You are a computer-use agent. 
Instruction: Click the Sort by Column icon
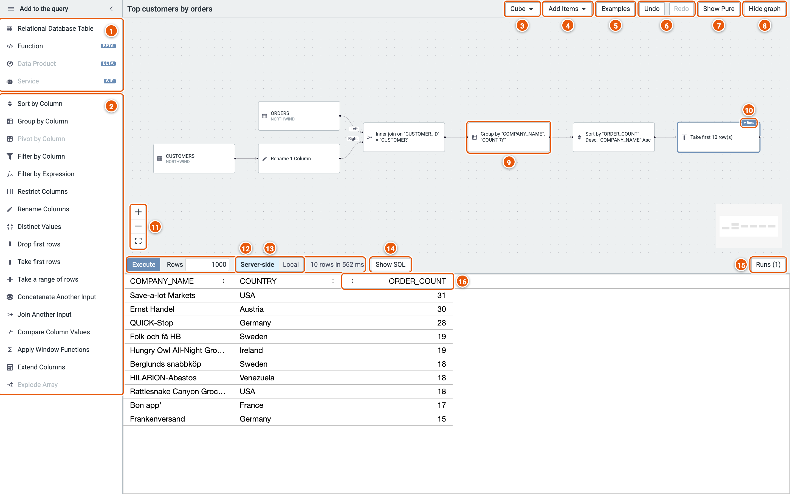point(10,103)
